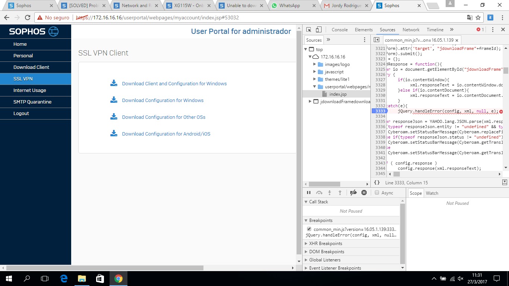The height and width of the screenshot is (286, 509).
Task: Open the DevTools three-dot customize menu
Action: point(493,30)
